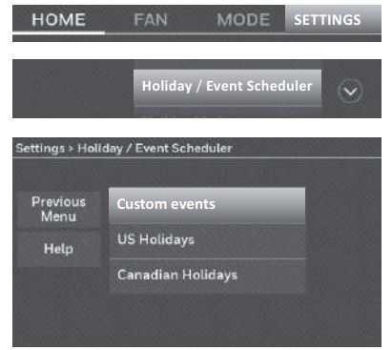Choose the US Holidays option
This screenshot has height=350, width=392.
click(x=207, y=240)
